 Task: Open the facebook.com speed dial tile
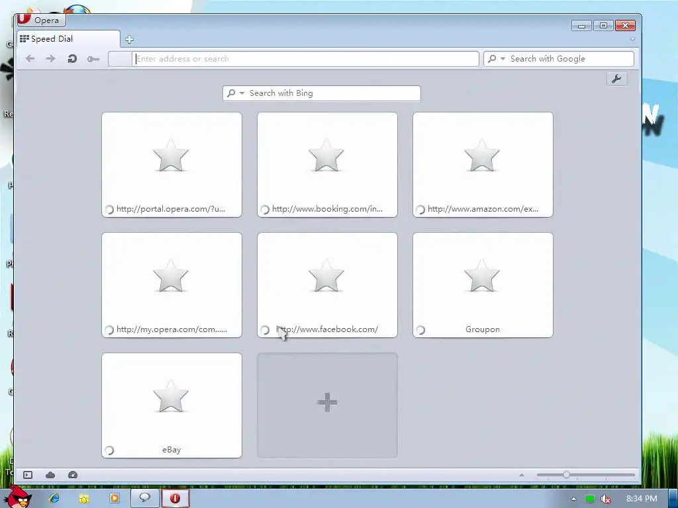(x=327, y=285)
